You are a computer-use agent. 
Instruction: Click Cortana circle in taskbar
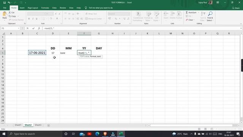(x=66, y=134)
